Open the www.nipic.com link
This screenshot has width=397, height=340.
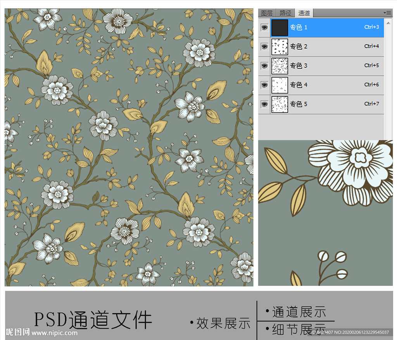point(54,332)
